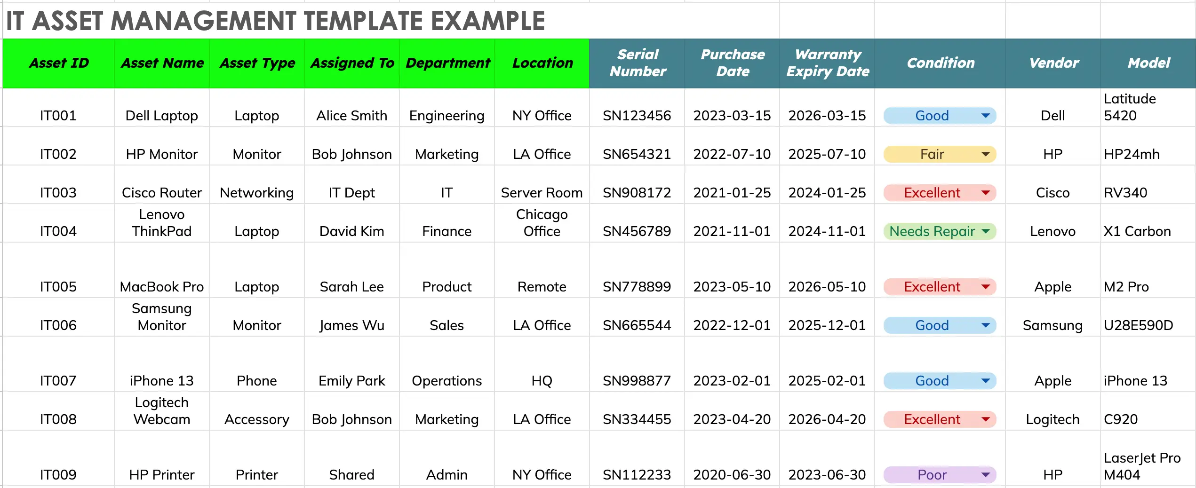Click the serial number SN123456 cell
Viewport: 1196px width, 488px height.
(x=636, y=116)
